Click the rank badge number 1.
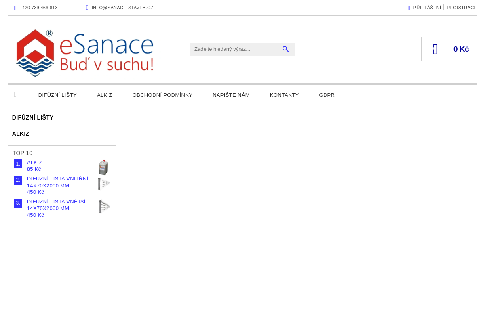Image resolution: width=485 pixels, height=323 pixels. (x=18, y=164)
